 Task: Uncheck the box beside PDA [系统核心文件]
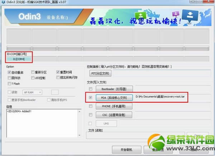[91, 98]
